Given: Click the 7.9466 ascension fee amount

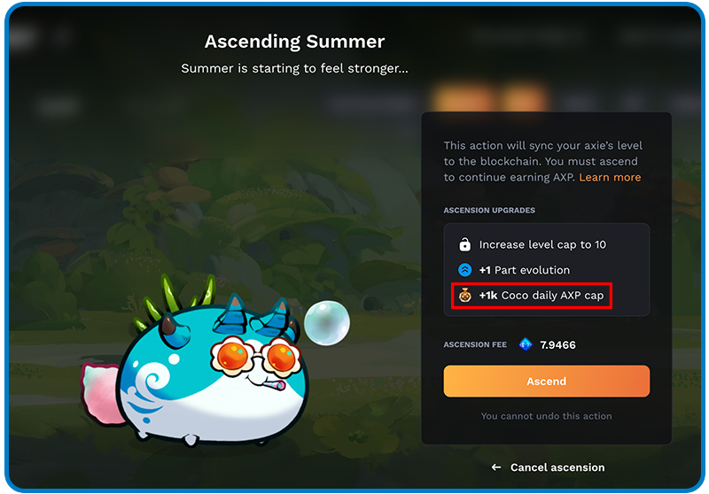Looking at the screenshot, I should pos(558,345).
